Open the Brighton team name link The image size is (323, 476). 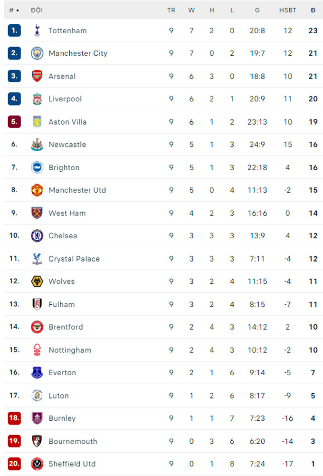click(x=64, y=167)
